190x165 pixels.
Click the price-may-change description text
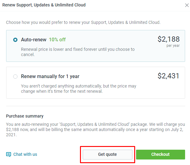[78, 88]
